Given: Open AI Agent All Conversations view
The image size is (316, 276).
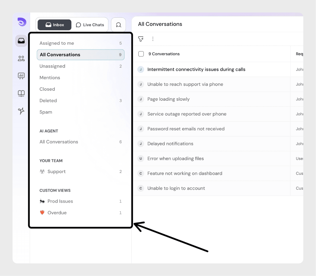Looking at the screenshot, I should click(59, 142).
